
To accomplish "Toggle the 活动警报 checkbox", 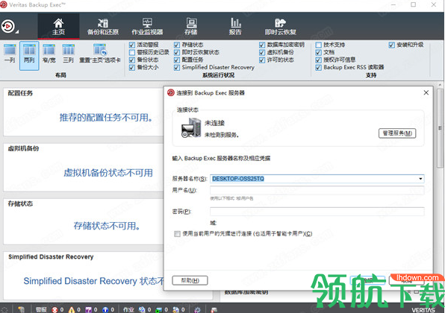I will coord(132,45).
